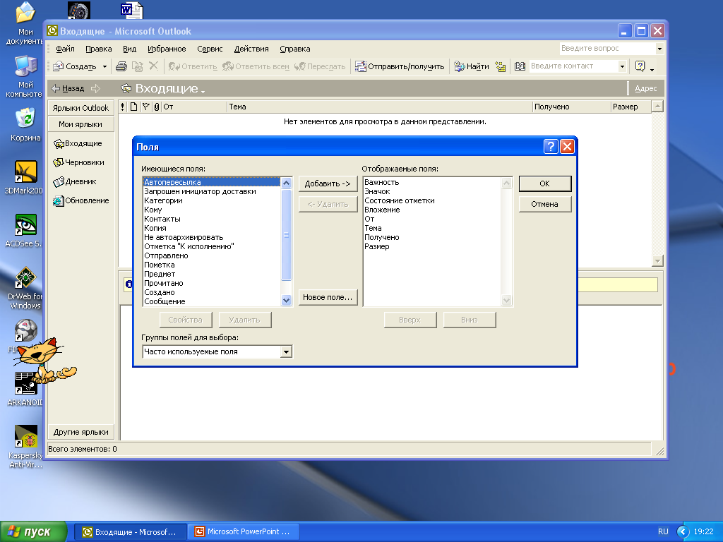Open the Действия menu
The width and height of the screenshot is (723, 542).
click(251, 49)
